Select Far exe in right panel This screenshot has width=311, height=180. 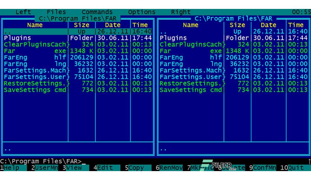[x=234, y=51]
